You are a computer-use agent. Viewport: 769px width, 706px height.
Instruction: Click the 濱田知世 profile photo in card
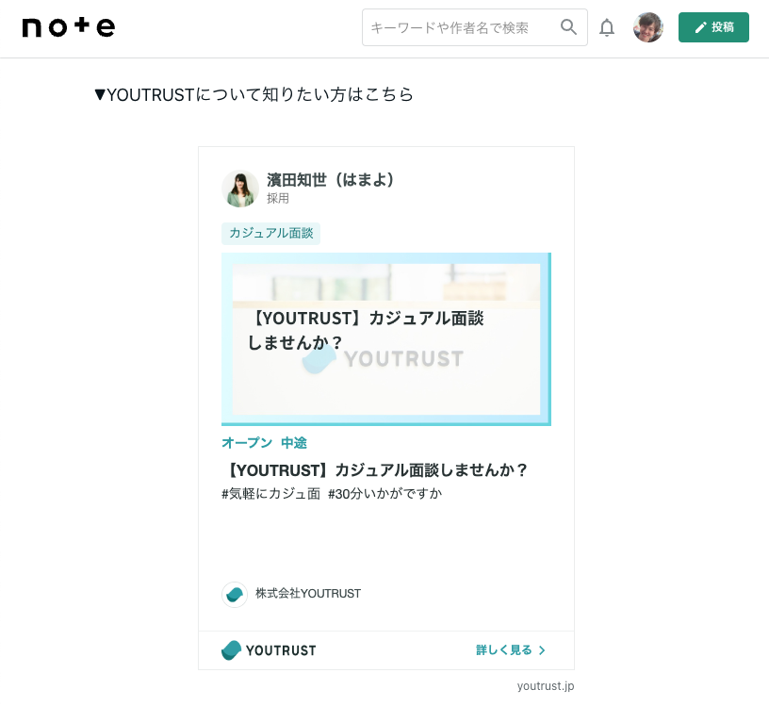click(x=239, y=189)
